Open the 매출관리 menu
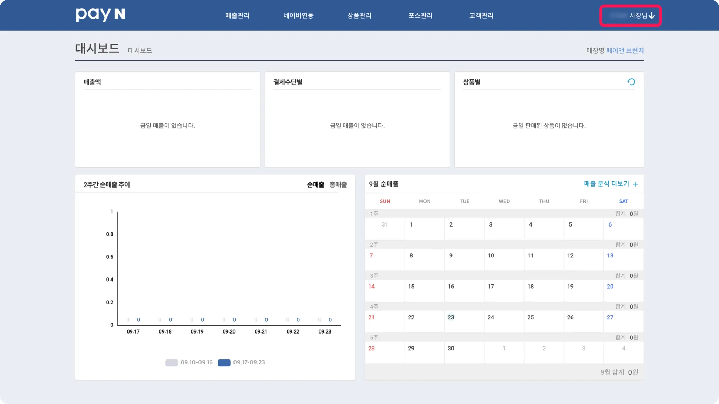The image size is (719, 404). pos(237,15)
